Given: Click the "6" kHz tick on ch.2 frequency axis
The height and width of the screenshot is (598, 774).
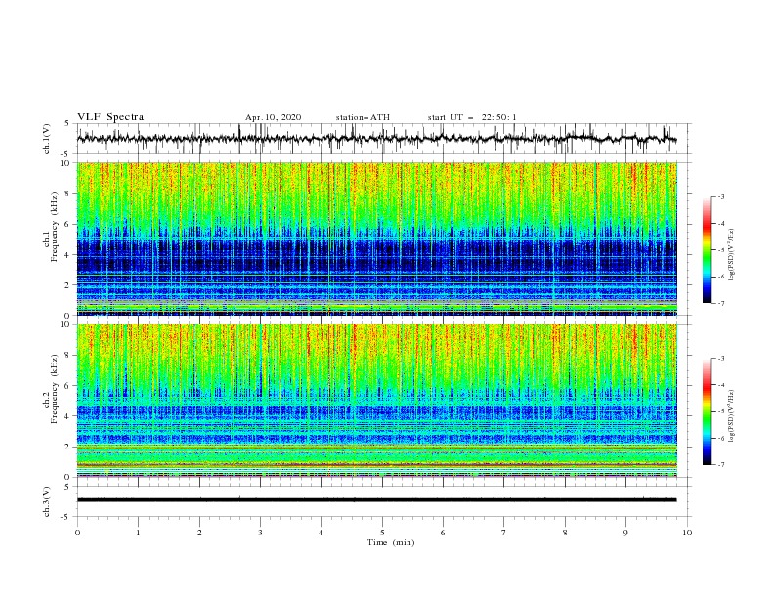Looking at the screenshot, I should 68,386.
